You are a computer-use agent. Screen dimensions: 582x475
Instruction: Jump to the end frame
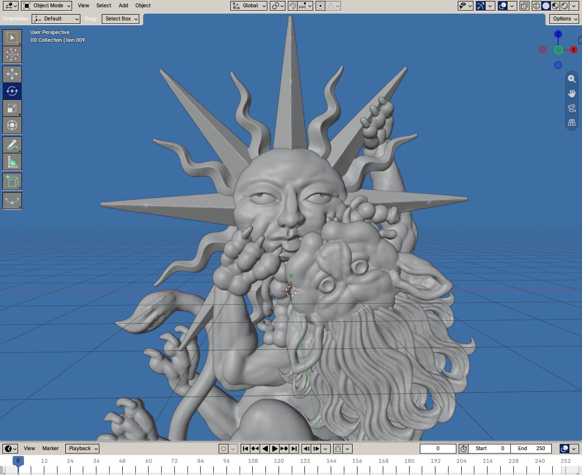294,449
